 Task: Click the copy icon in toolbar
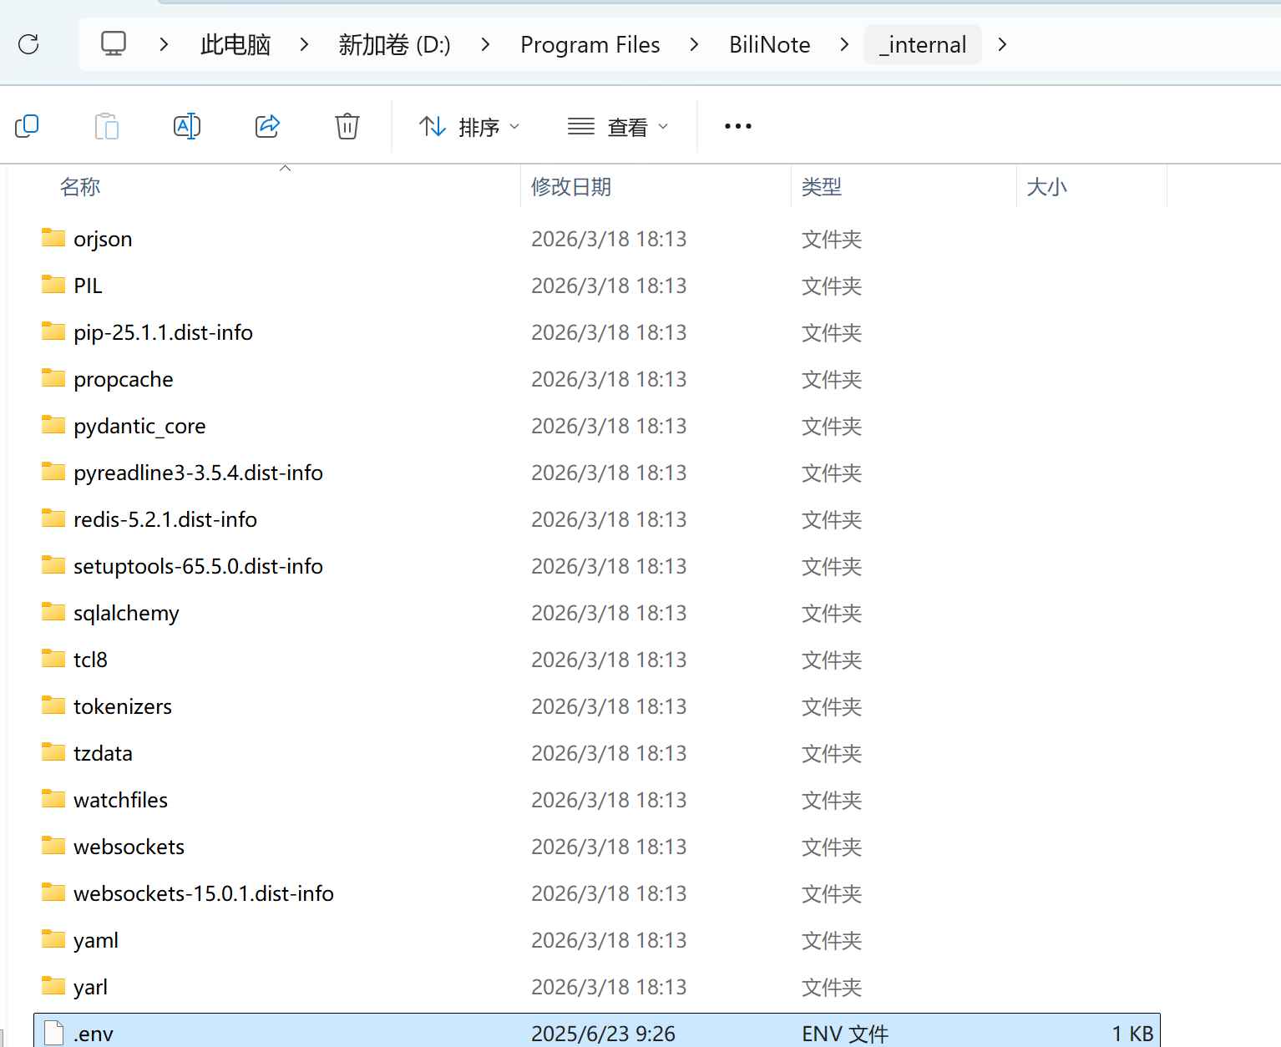click(27, 126)
